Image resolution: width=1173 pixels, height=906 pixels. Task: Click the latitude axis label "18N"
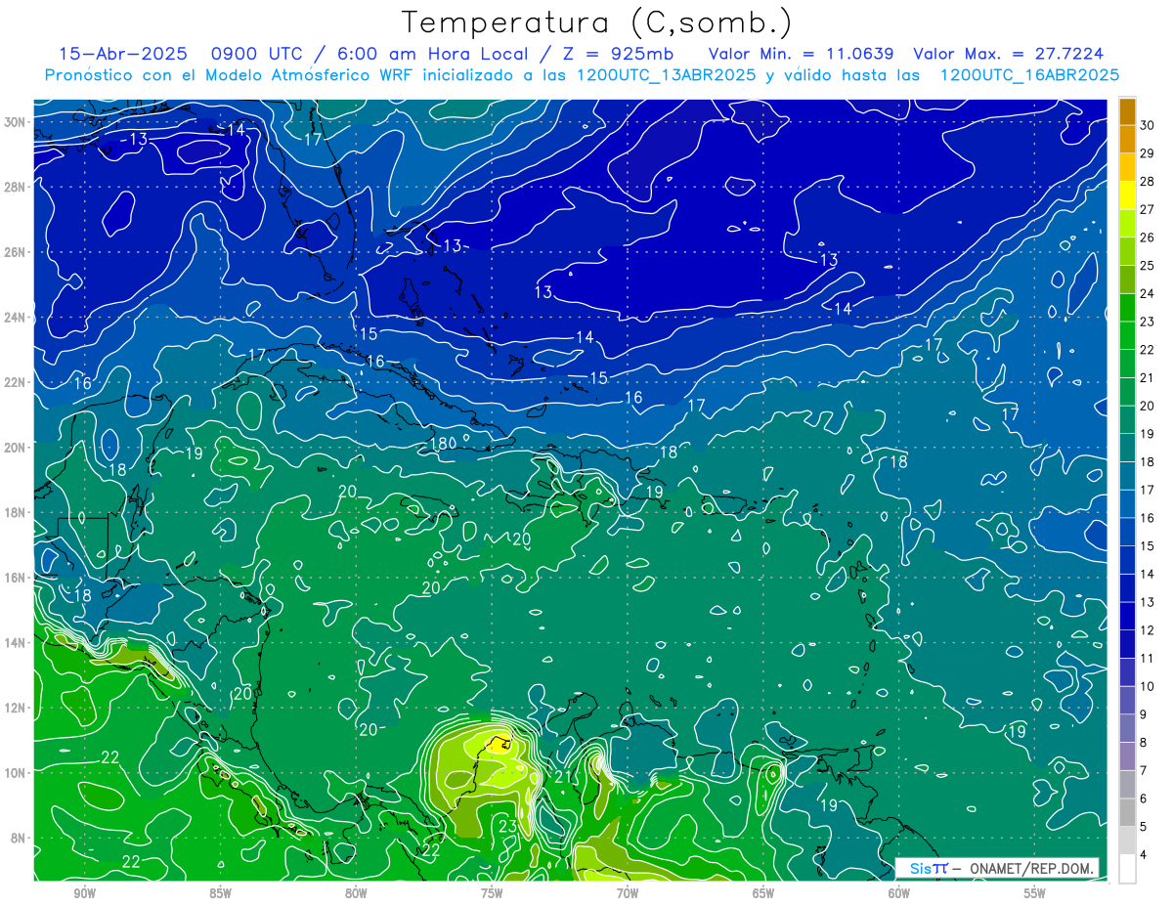(15, 512)
